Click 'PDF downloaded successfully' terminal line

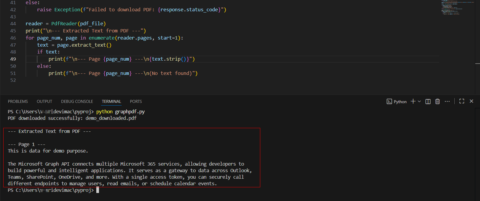[x=72, y=118]
